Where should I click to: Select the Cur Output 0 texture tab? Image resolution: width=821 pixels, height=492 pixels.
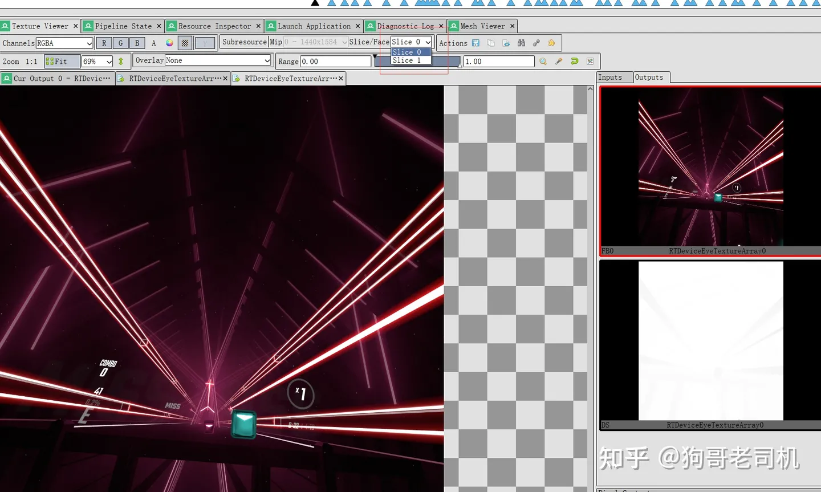click(x=57, y=79)
